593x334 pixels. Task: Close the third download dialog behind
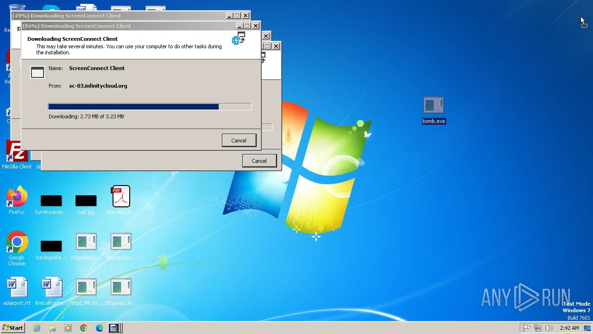click(266, 36)
